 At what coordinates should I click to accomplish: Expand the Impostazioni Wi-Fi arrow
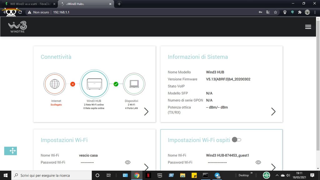(146, 167)
